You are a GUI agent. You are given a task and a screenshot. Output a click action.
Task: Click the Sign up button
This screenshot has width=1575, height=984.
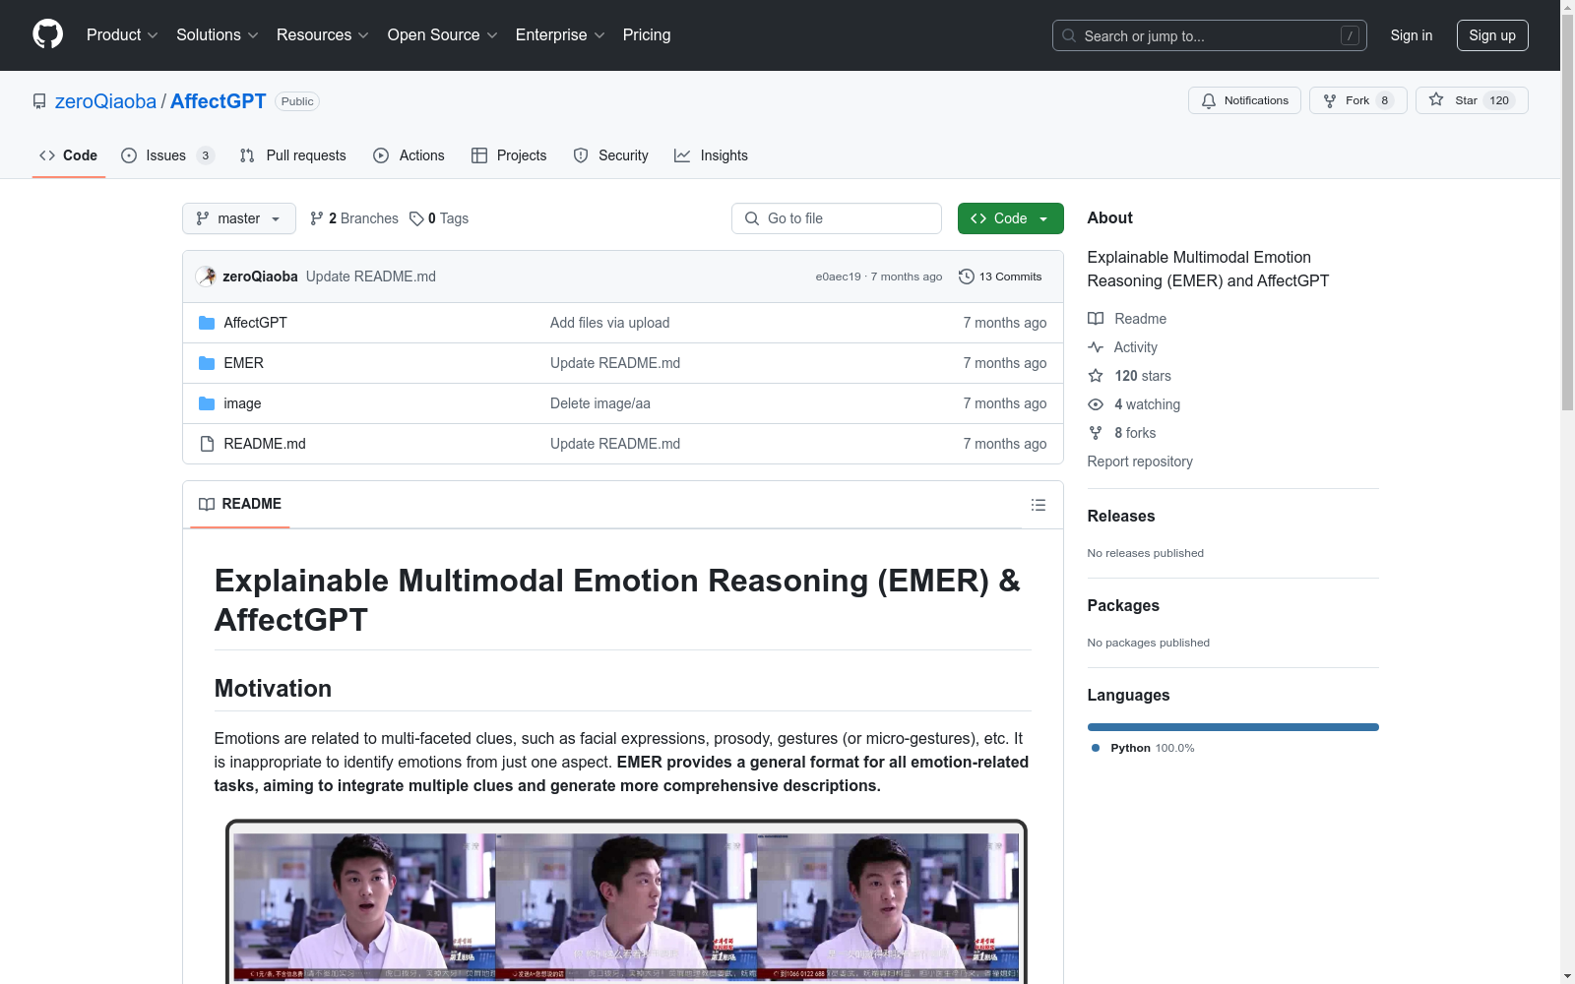point(1492,35)
